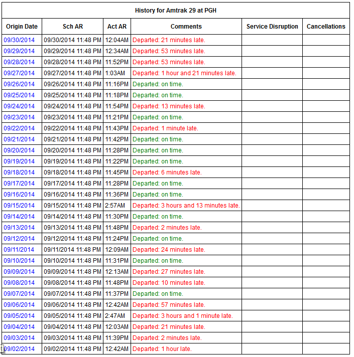Follow the 09/24/2014 date link
Viewport: 354px width, 357px height.
coord(19,106)
